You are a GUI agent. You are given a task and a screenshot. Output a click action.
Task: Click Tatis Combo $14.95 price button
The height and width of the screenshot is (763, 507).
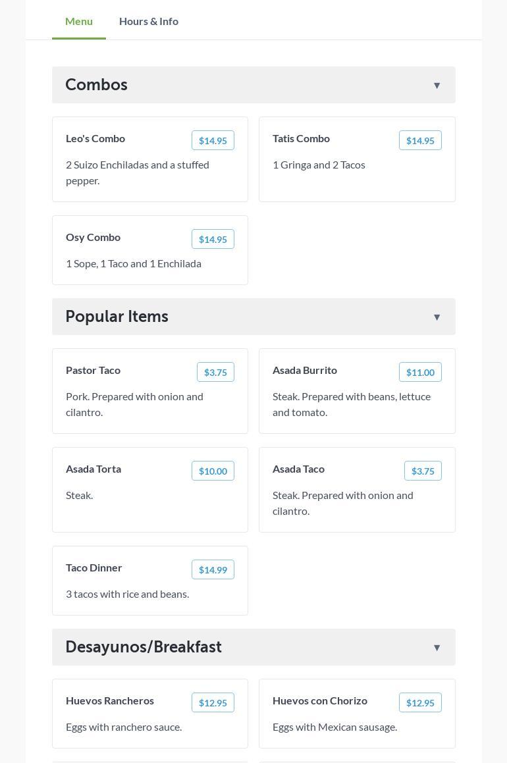click(420, 140)
